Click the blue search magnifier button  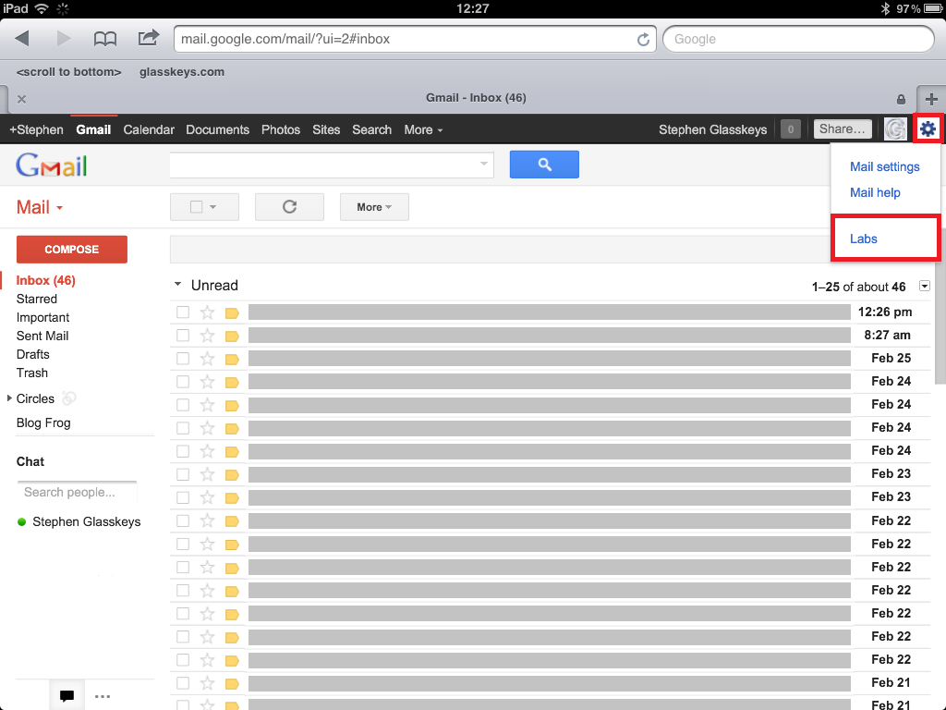544,165
